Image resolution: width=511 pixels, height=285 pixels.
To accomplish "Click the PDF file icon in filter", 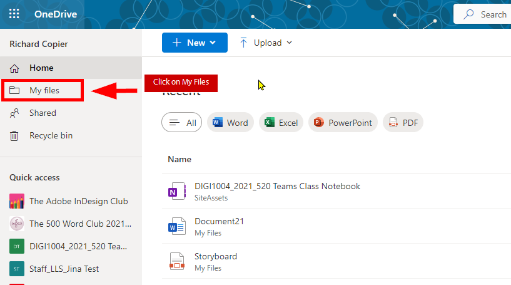I will 393,122.
